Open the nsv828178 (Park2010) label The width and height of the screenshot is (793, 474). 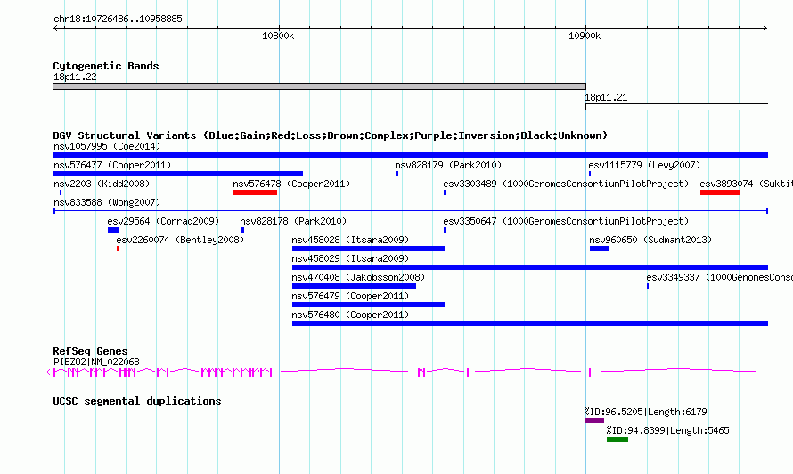(x=293, y=221)
